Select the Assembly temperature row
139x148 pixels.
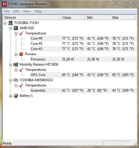click(83, 90)
